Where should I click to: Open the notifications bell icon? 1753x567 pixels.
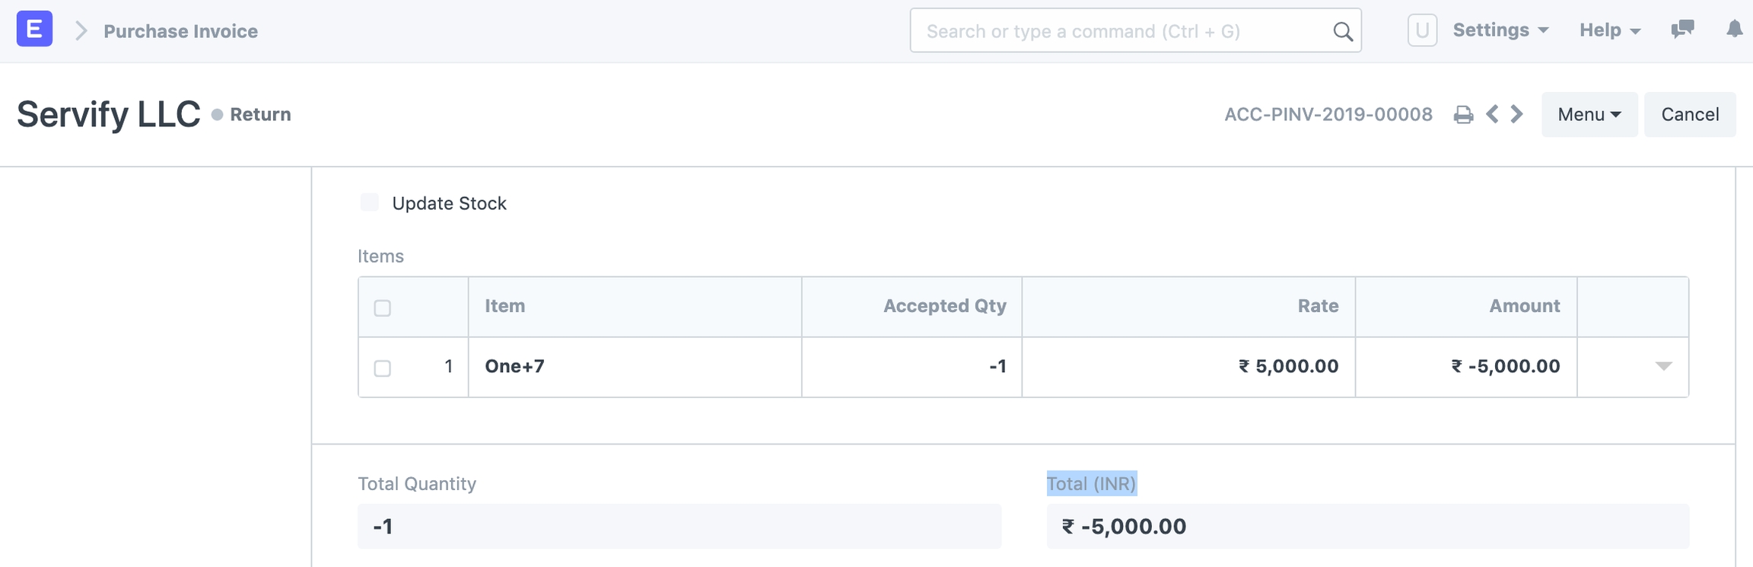click(x=1734, y=30)
